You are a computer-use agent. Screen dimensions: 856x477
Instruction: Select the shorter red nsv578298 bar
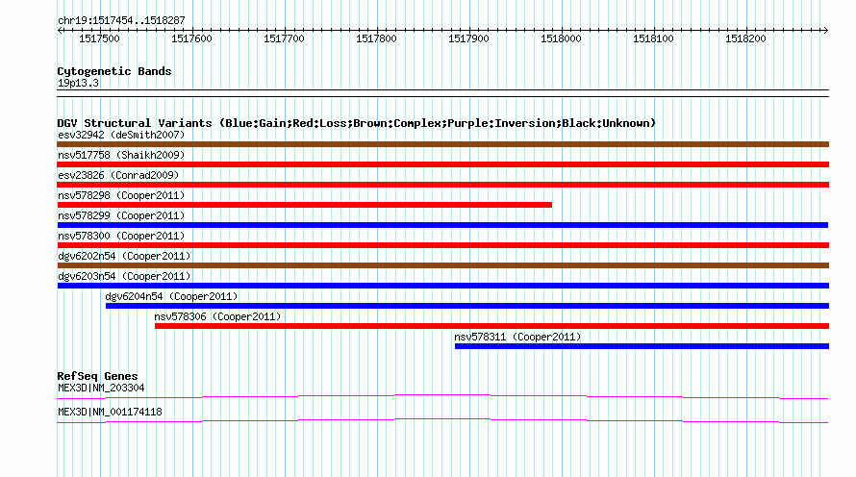[x=305, y=205]
